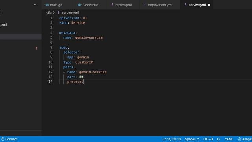Click the red '1' problem badge in sidebar
The height and width of the screenshot is (142, 252).
click(x=36, y=49)
